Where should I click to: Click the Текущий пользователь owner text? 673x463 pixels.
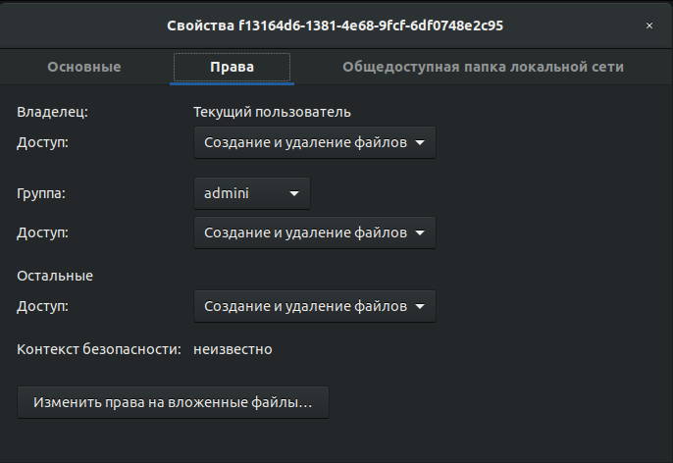tap(272, 112)
